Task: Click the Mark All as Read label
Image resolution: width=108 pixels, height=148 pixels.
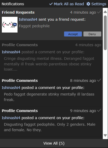Action: (69, 4)
